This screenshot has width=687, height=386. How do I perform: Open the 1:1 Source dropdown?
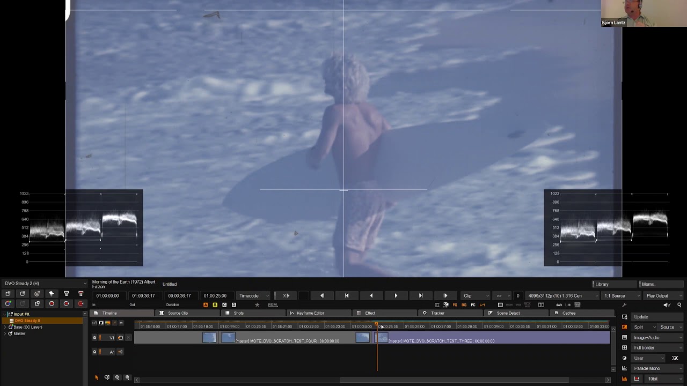pos(622,296)
